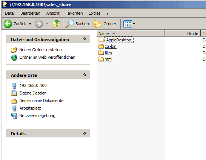Image resolution: width=206 pixels, height=160 pixels.
Task: Click the files folder icon
Action: (101, 53)
